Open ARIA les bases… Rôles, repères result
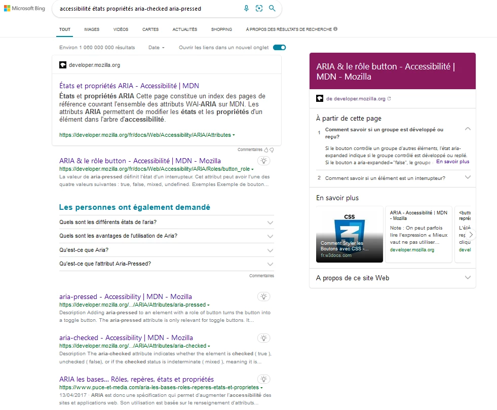497x410 pixels. pyautogui.click(x=136, y=379)
